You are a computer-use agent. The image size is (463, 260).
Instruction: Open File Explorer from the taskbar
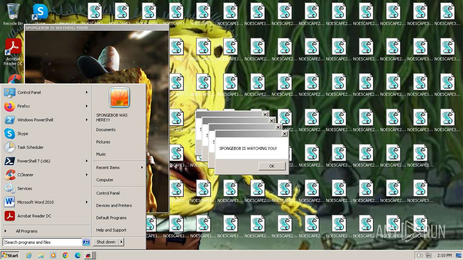click(x=41, y=255)
